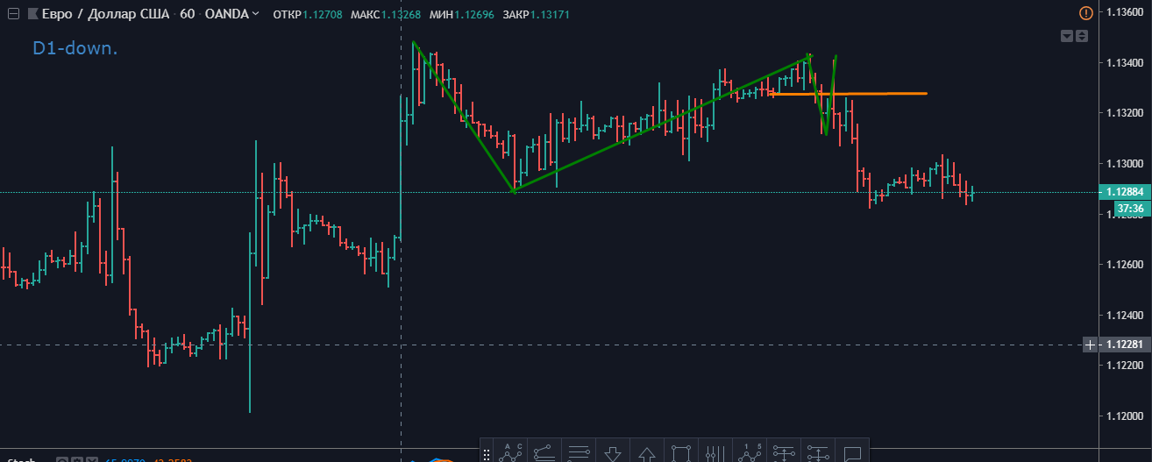Select the callout comment bubble tool
Image resolution: width=1152 pixels, height=462 pixels.
pos(852,452)
